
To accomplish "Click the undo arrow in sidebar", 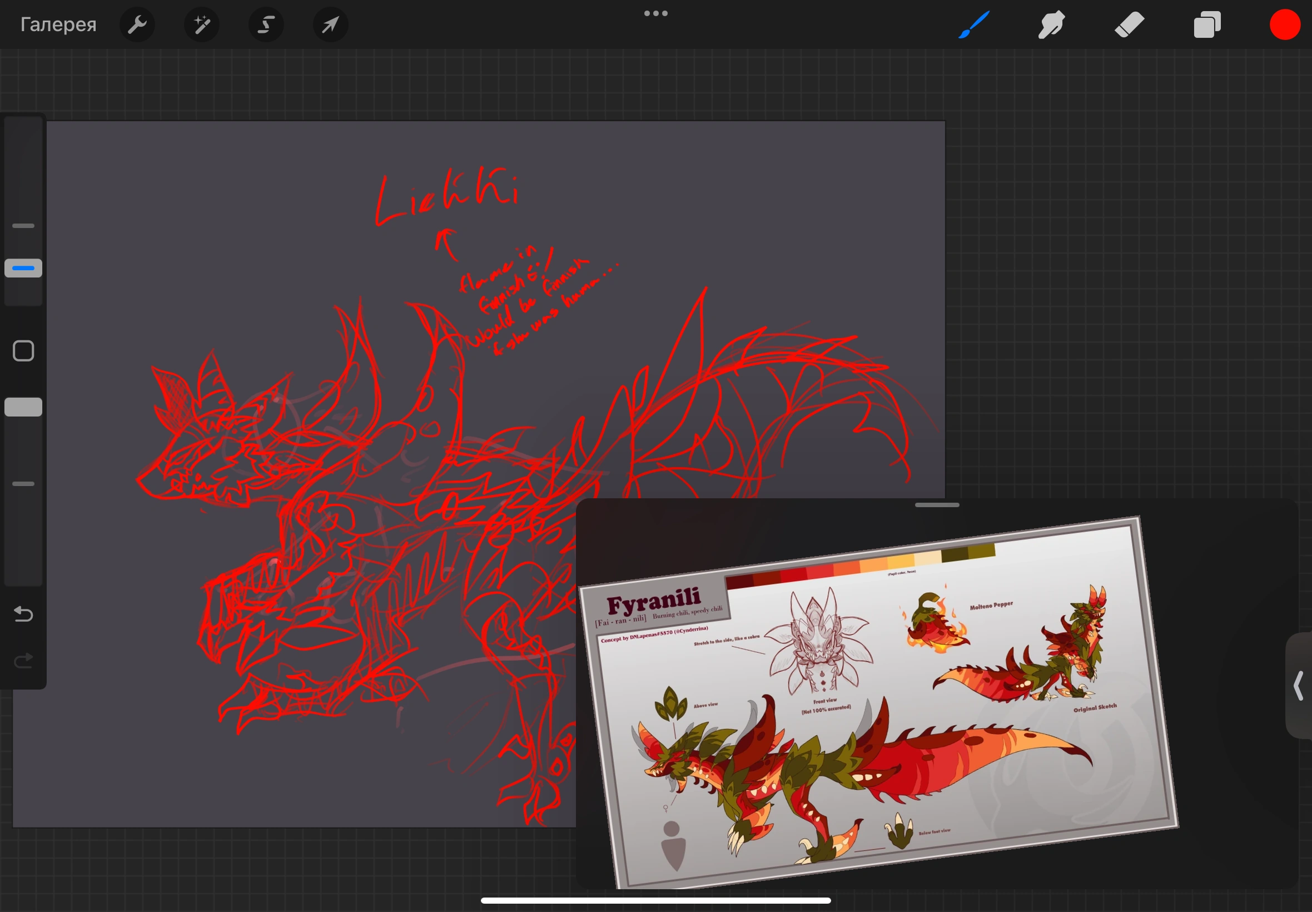I will (x=23, y=614).
